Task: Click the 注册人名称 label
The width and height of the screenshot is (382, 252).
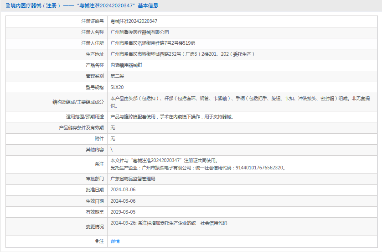Action: pos(93,32)
